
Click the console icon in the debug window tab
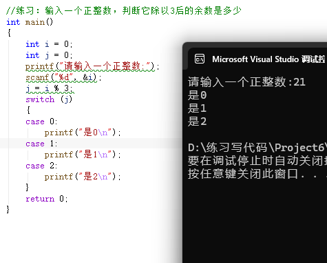(200, 59)
